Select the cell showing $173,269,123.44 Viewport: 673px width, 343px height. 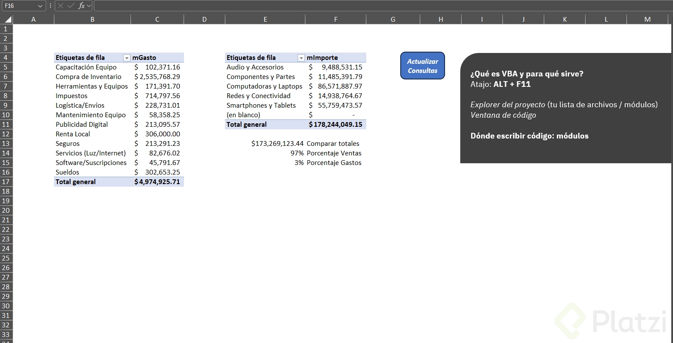pyautogui.click(x=265, y=144)
